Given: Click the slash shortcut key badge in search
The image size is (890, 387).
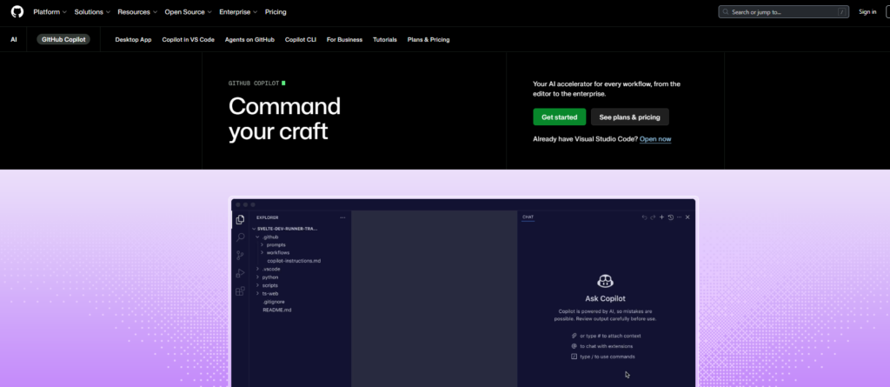Looking at the screenshot, I should tap(841, 12).
